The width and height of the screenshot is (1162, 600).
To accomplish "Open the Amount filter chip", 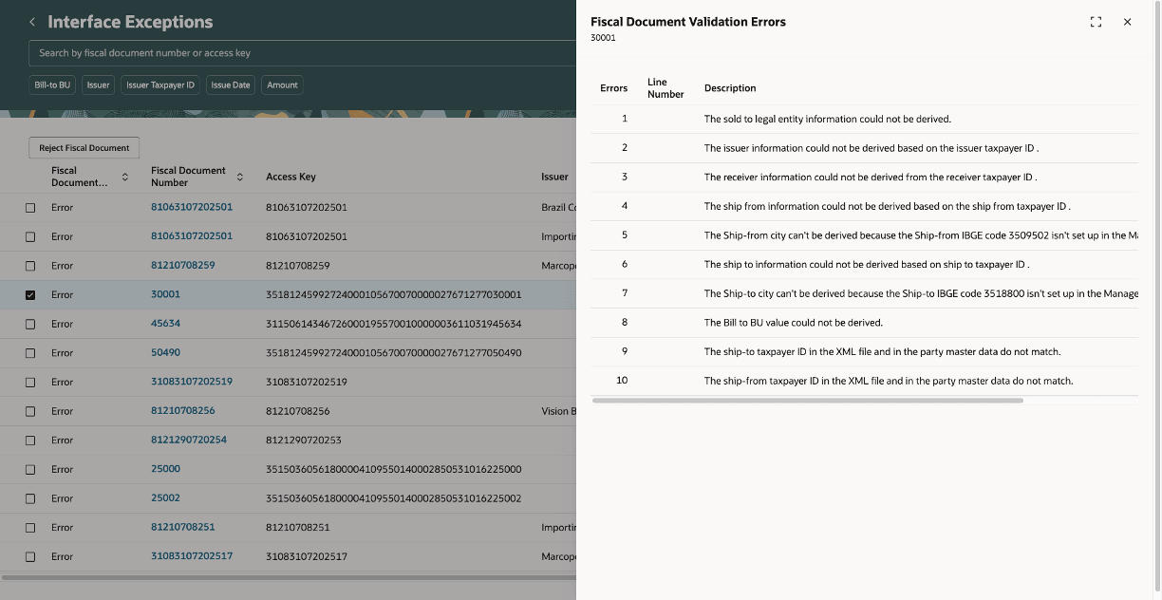I will click(x=282, y=85).
